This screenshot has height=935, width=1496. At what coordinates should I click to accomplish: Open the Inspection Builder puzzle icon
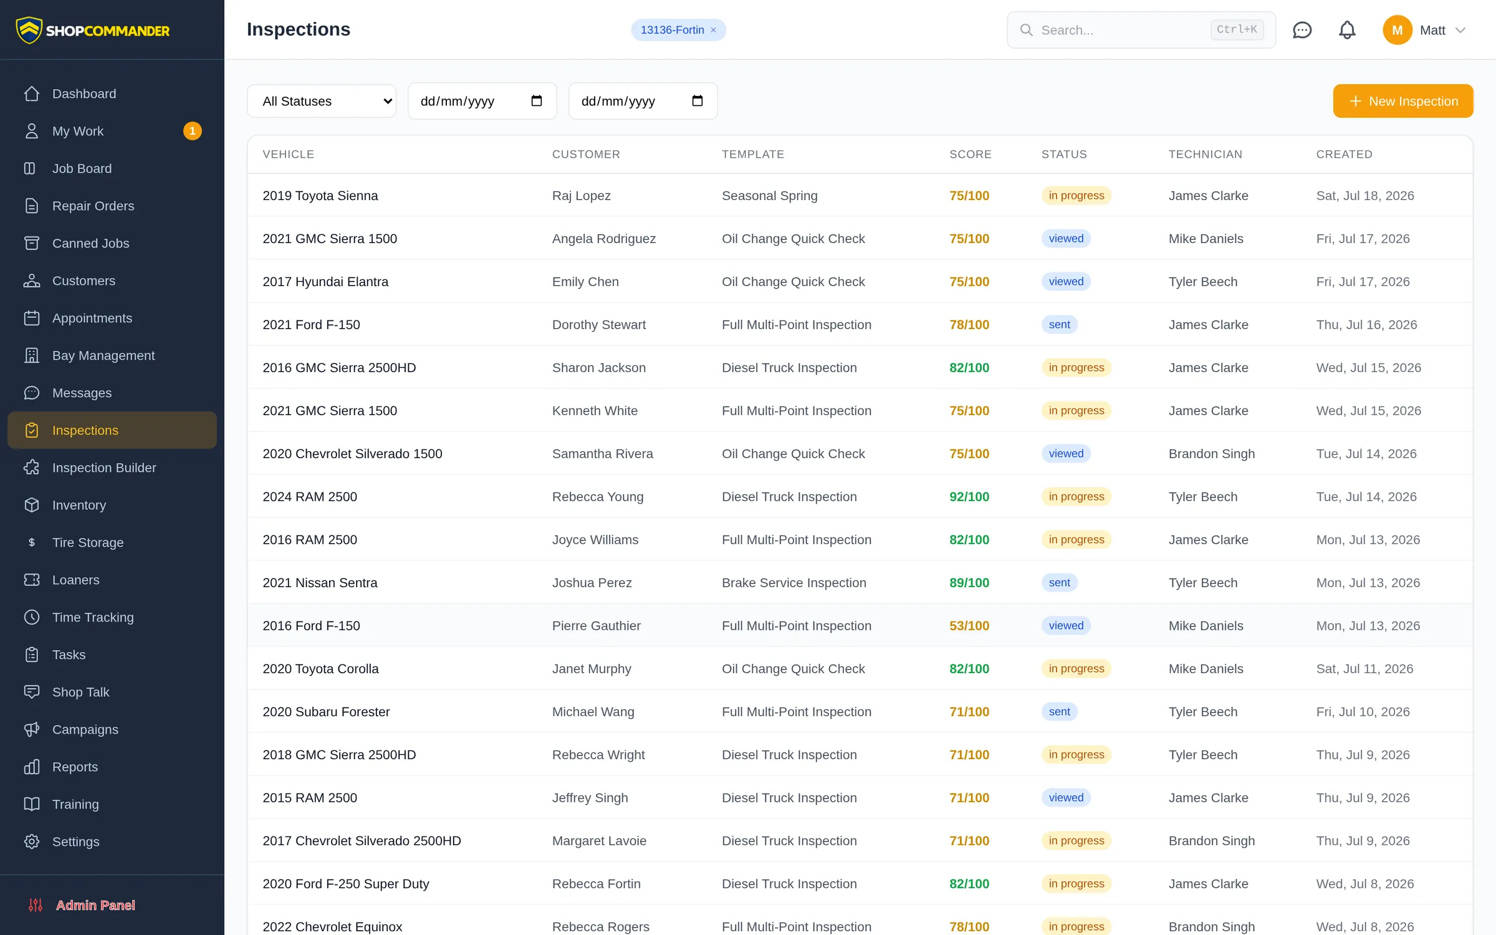click(x=32, y=467)
